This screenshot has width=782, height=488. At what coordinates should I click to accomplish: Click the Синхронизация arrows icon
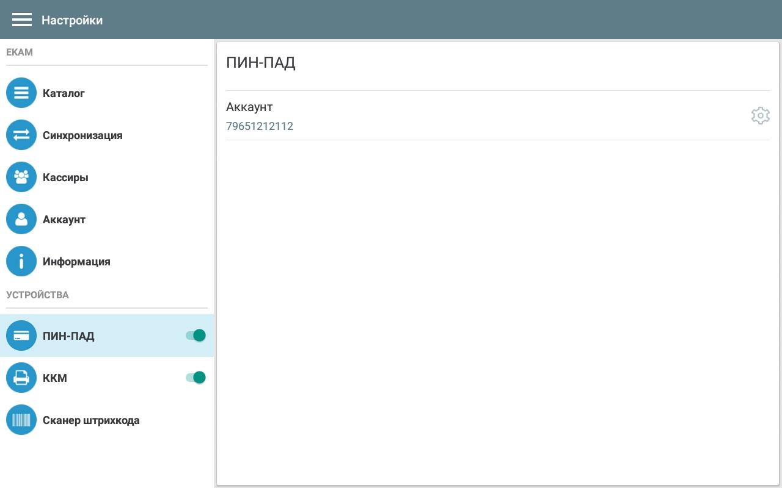(21, 135)
